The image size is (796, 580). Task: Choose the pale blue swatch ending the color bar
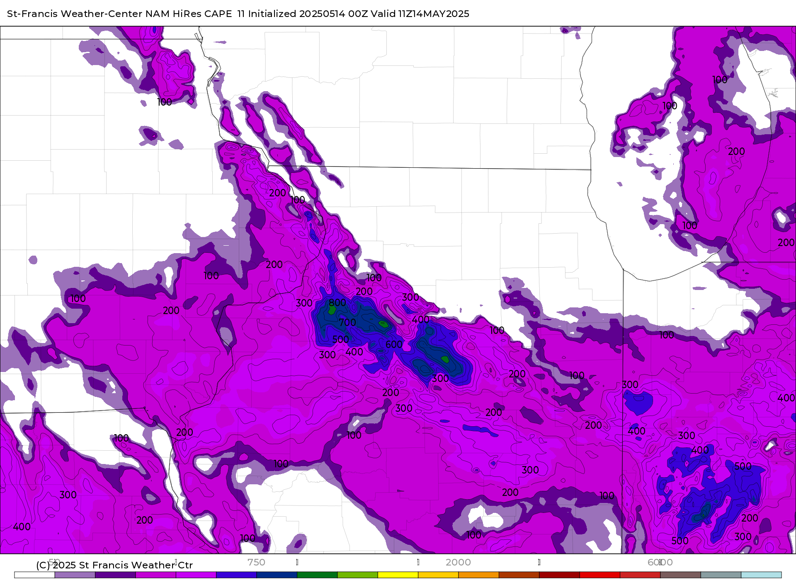click(x=761, y=575)
